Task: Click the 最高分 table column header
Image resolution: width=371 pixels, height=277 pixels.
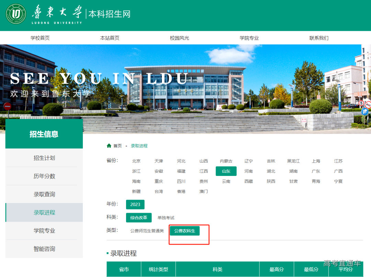Action: click(277, 269)
